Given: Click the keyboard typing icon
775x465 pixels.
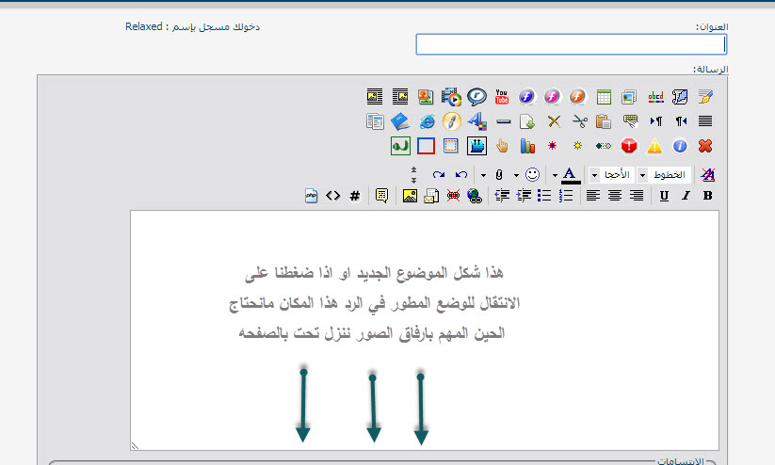Looking at the screenshot, I should [630, 121].
